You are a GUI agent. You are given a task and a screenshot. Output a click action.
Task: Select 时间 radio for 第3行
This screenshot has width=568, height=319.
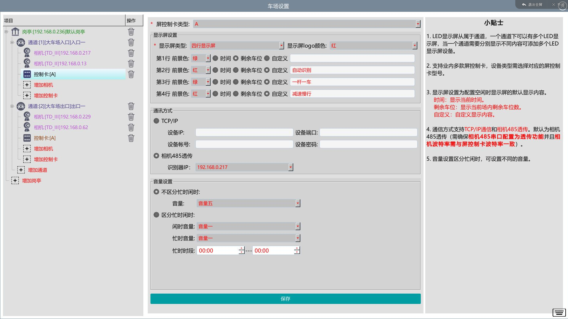(215, 82)
